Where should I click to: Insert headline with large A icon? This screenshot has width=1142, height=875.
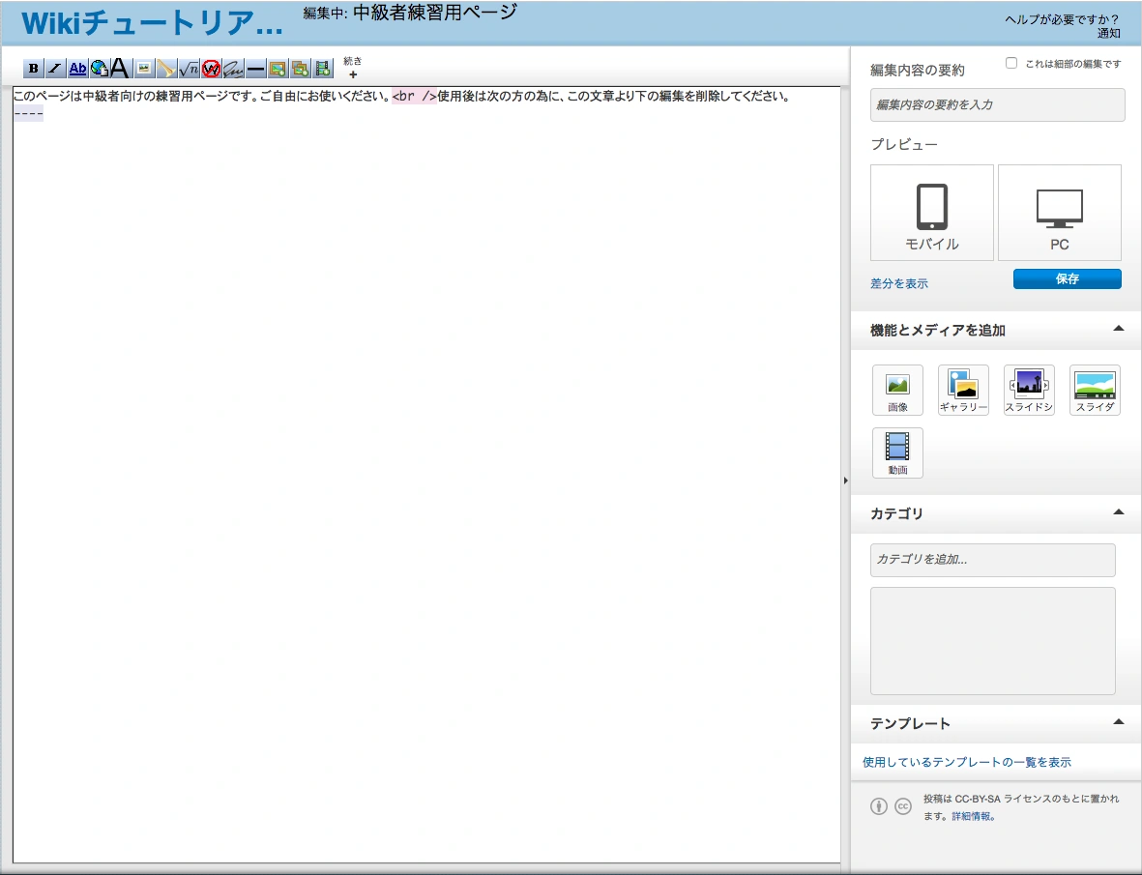pos(120,69)
